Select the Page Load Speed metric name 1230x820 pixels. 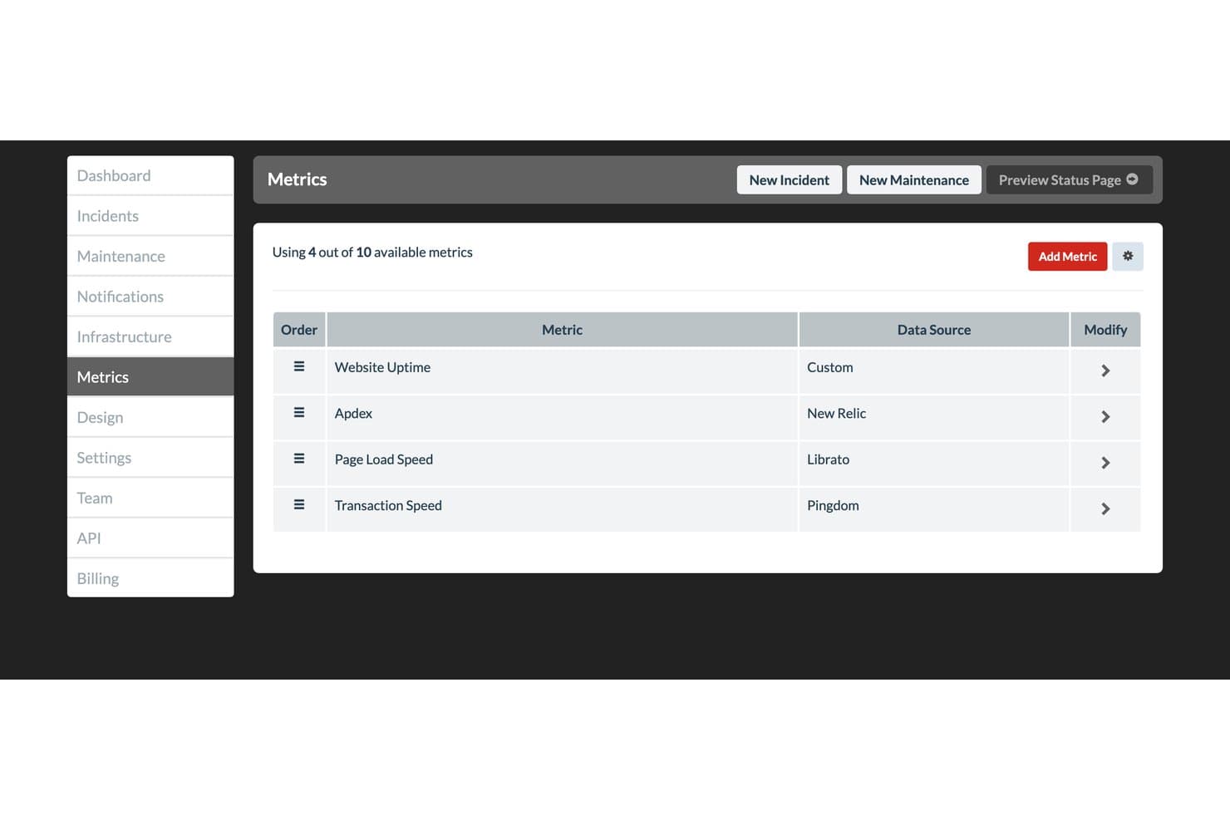[384, 459]
